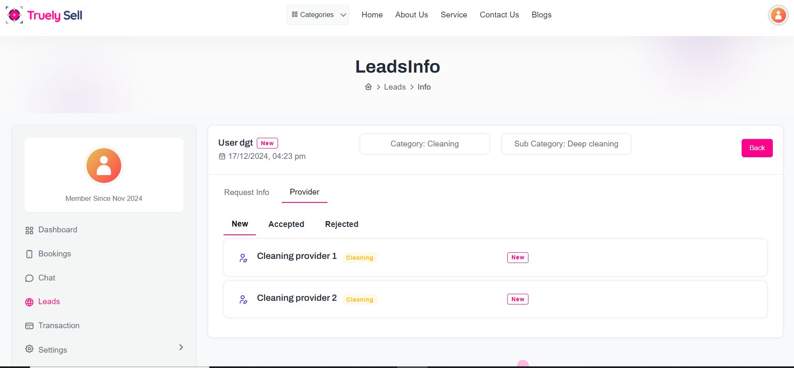Open the Contact Us page
The image size is (794, 368).
(x=499, y=15)
